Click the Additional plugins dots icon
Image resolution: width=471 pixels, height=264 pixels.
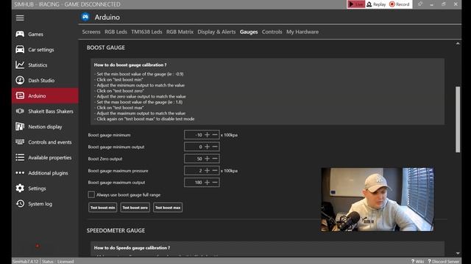(20, 173)
